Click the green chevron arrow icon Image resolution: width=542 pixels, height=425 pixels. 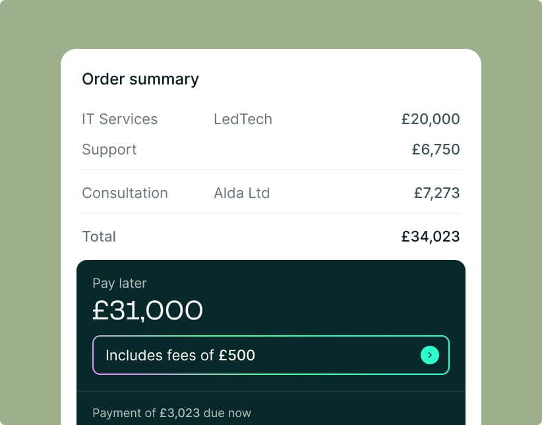pyautogui.click(x=430, y=355)
